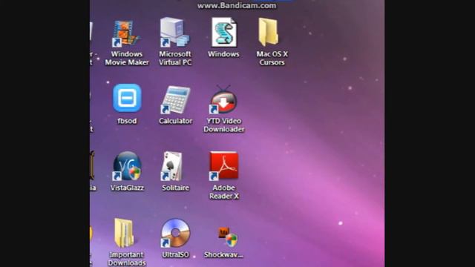Image resolution: width=475 pixels, height=267 pixels.
Task: Click the "Calculator" label text
Action: click(175, 121)
